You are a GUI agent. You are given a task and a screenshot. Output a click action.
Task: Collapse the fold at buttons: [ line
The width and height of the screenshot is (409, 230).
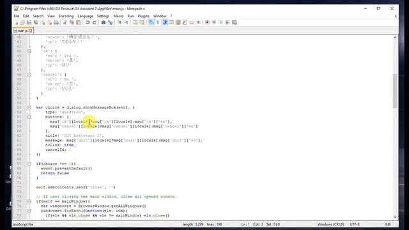29,117
